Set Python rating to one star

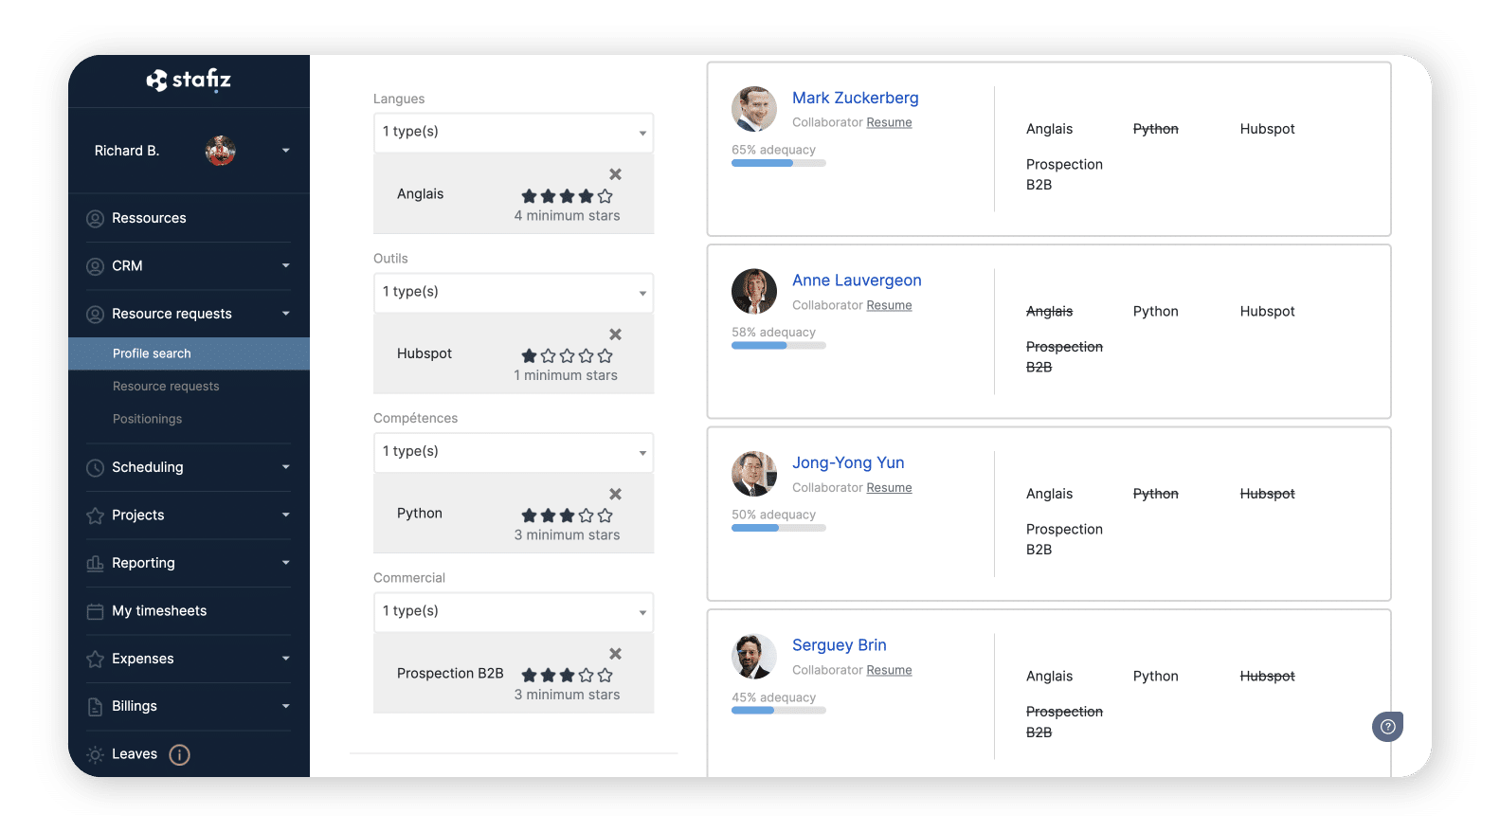(530, 515)
